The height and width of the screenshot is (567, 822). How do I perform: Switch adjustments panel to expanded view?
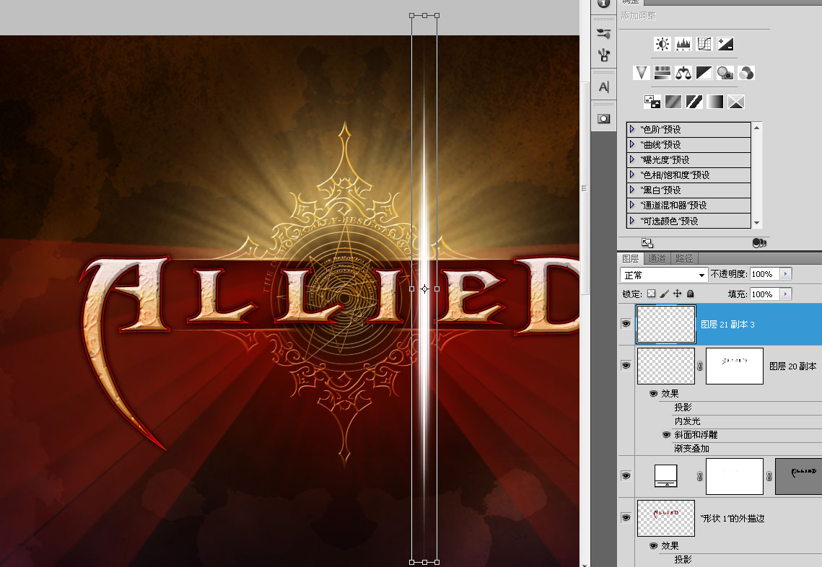pyautogui.click(x=647, y=243)
